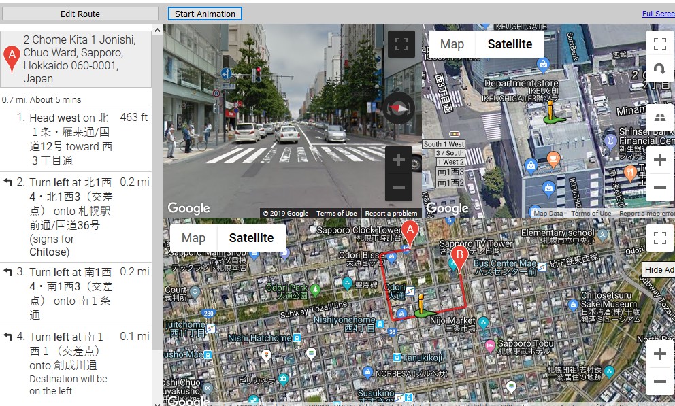Zoom out on the lower route map
This screenshot has width=675, height=406.
pos(659,382)
